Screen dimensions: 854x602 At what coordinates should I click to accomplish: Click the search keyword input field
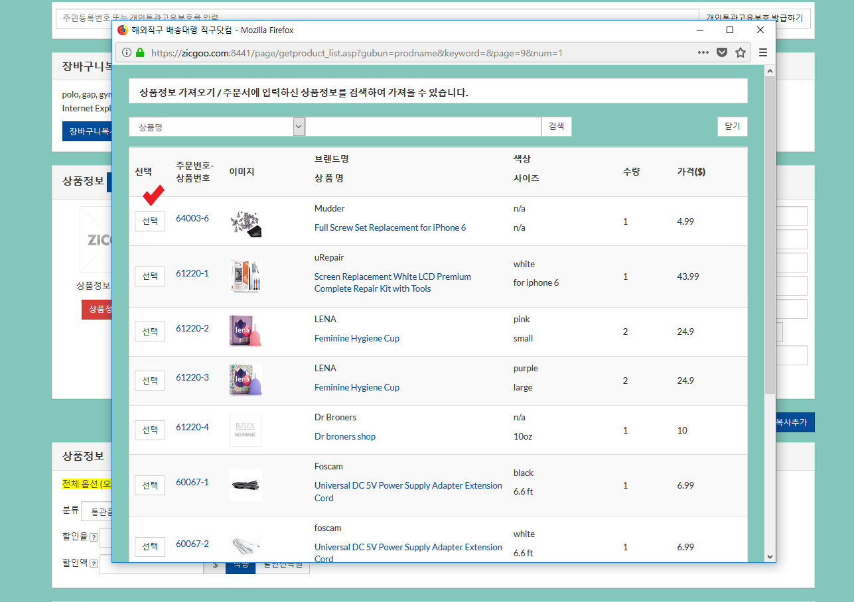pyautogui.click(x=423, y=127)
